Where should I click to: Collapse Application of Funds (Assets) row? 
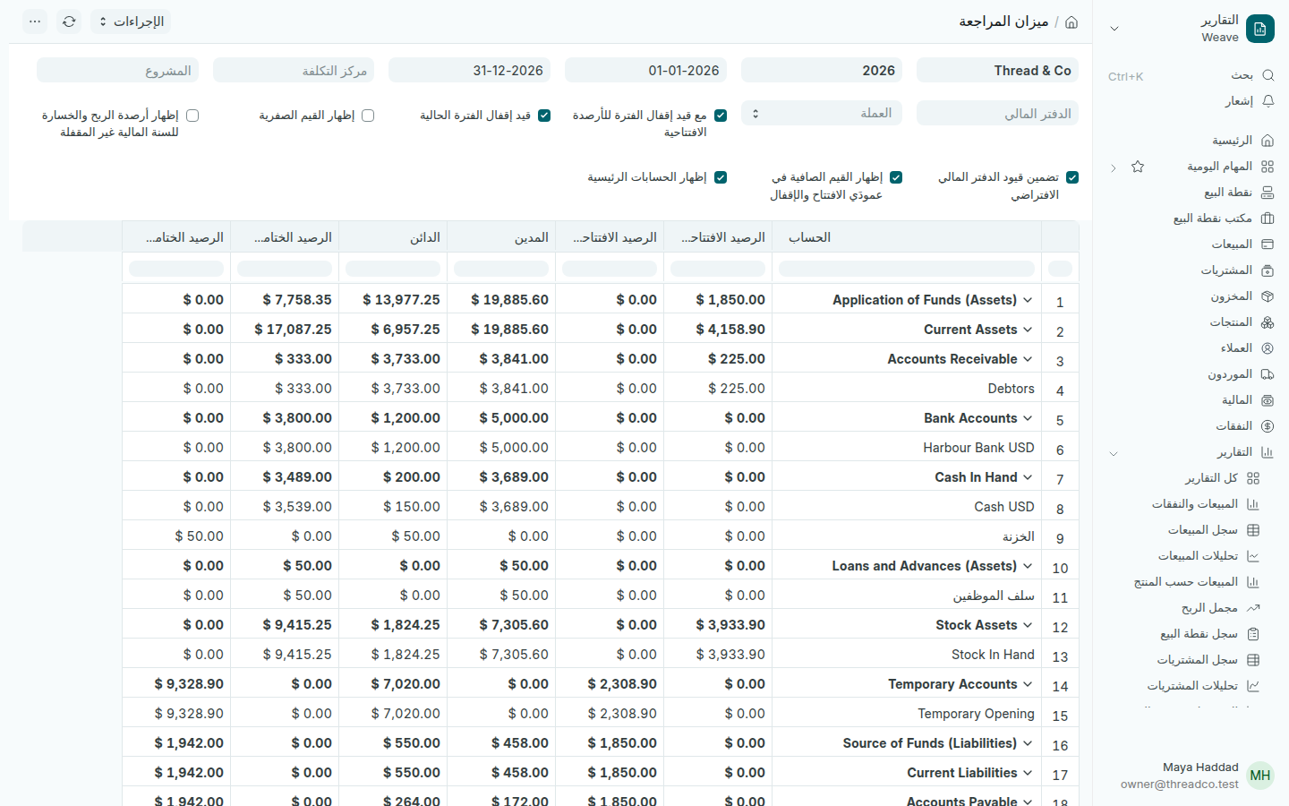coord(1028,300)
